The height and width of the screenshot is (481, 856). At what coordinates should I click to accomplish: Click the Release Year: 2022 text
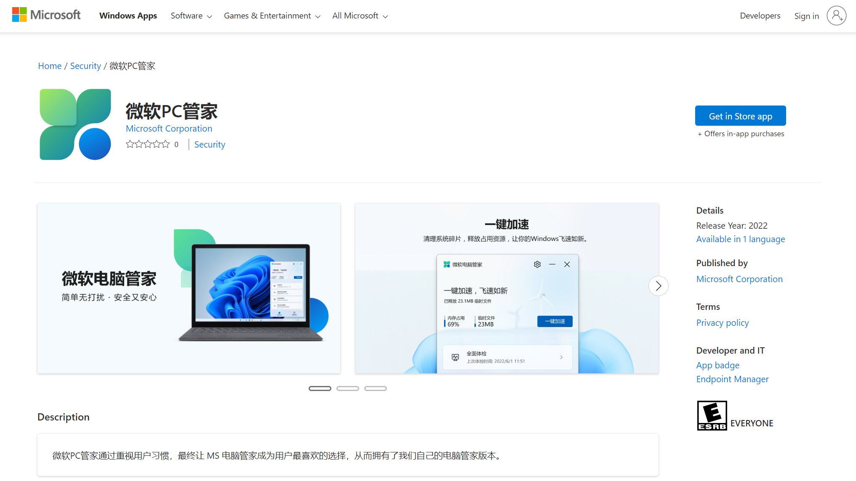[732, 226]
